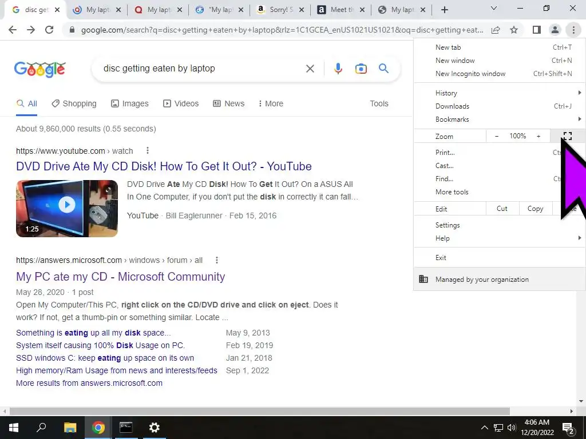Close the Amazon 'Sorry! S' tab

point(302,10)
